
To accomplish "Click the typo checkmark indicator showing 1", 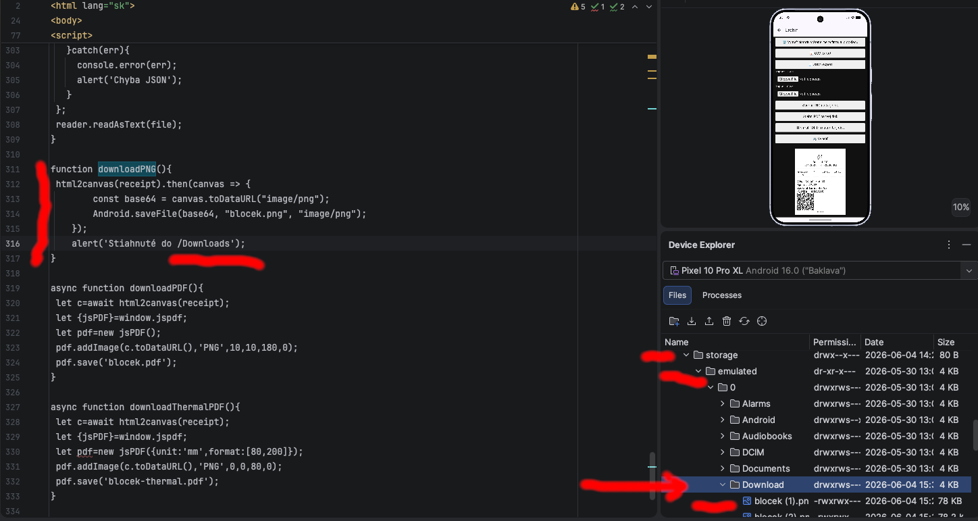I will click(x=598, y=7).
